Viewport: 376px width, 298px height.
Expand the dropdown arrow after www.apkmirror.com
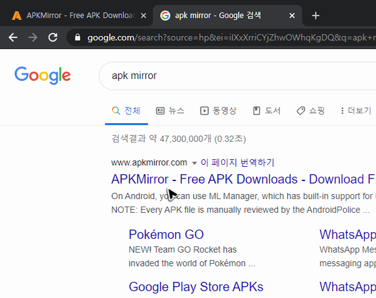click(x=194, y=163)
